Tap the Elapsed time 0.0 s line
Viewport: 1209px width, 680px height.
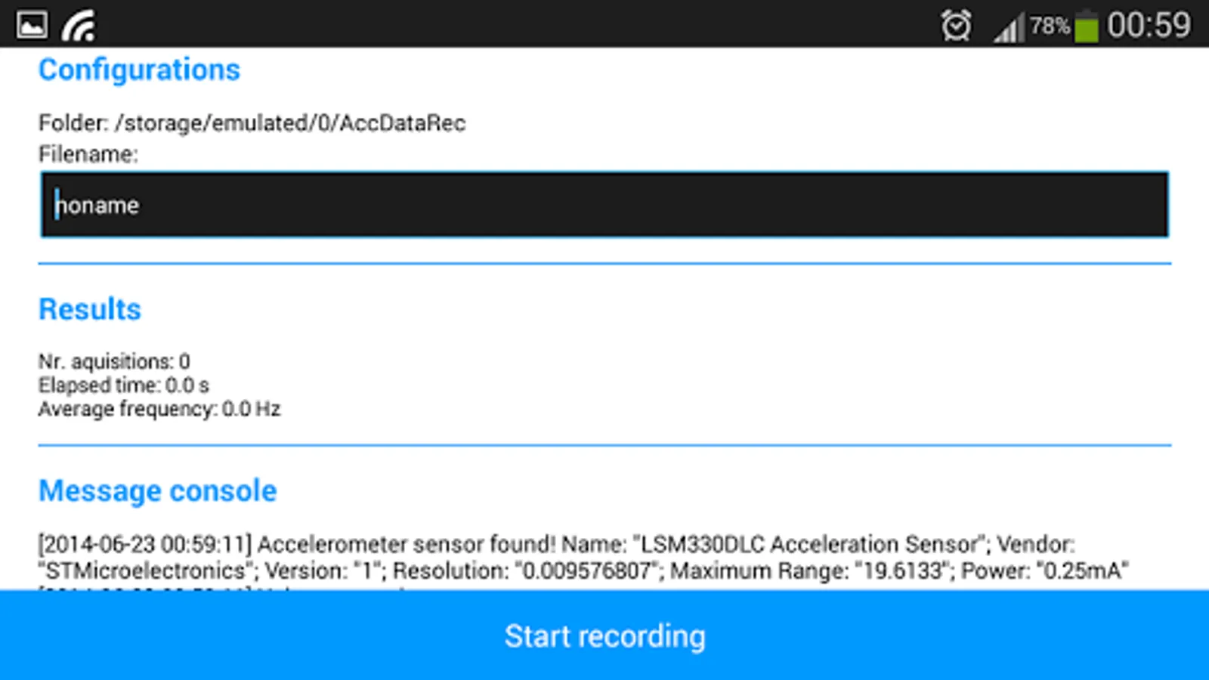point(124,385)
